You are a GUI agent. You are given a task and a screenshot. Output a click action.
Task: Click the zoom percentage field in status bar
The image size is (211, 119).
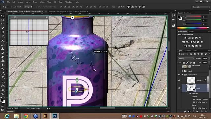10,108
